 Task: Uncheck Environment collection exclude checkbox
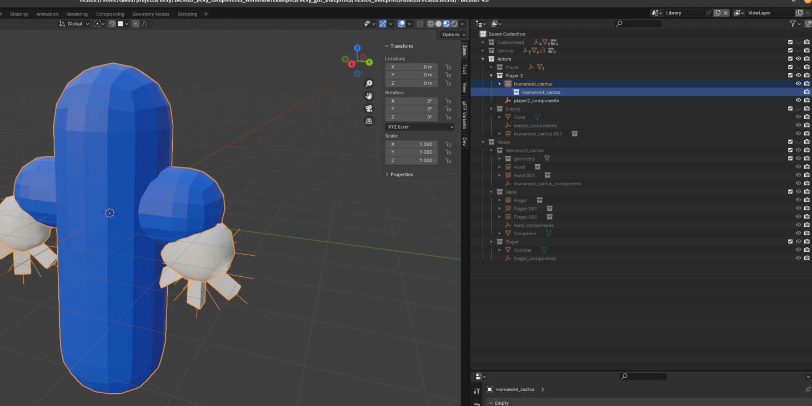(x=790, y=42)
